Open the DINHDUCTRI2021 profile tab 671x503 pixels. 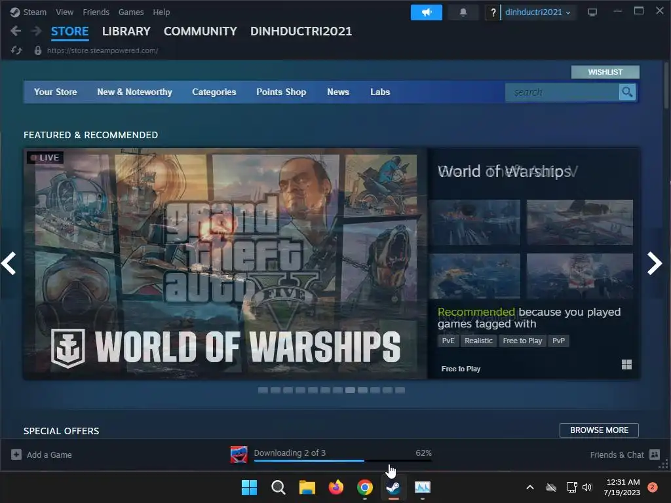pyautogui.click(x=301, y=31)
